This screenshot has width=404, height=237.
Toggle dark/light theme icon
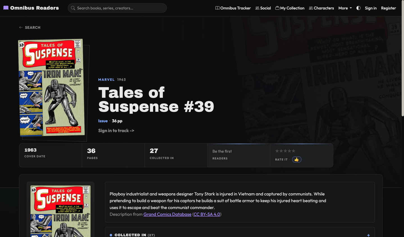pos(358,8)
